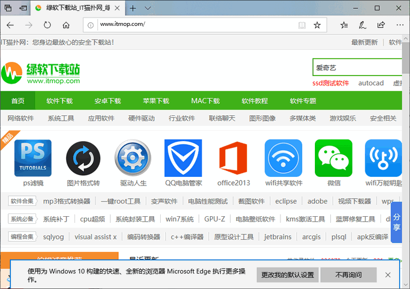410x289 pixels.
Task: Click 不再询问 button
Action: pyautogui.click(x=348, y=275)
